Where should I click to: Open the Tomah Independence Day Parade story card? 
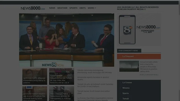61,76
